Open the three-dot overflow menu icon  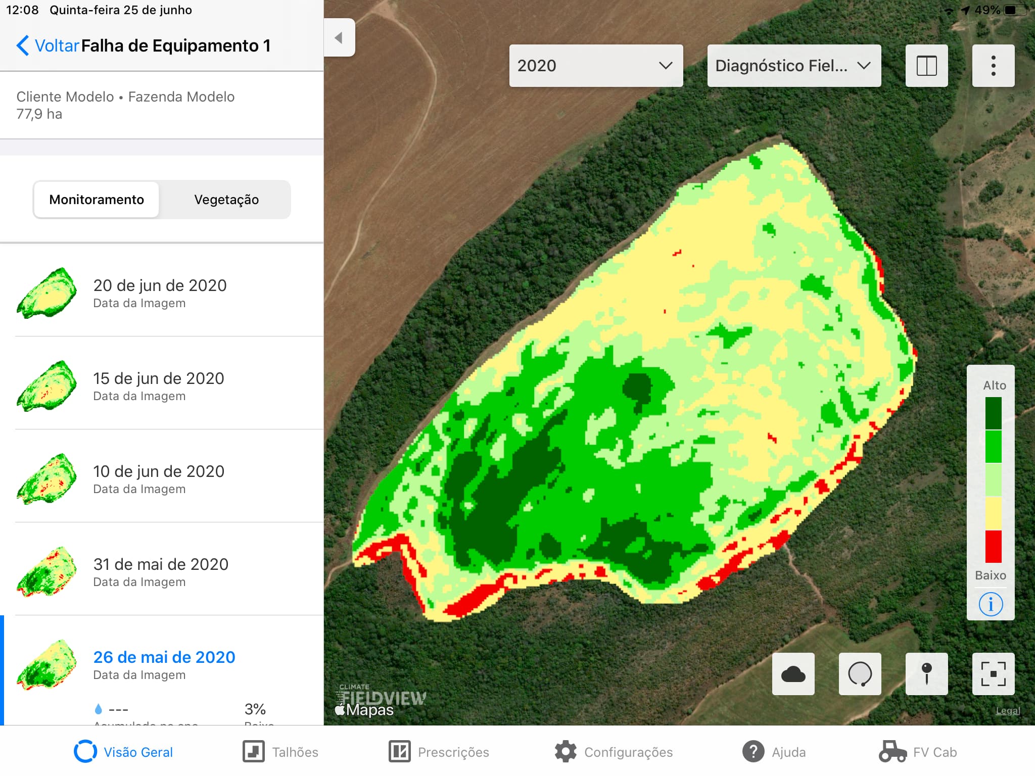(x=993, y=65)
